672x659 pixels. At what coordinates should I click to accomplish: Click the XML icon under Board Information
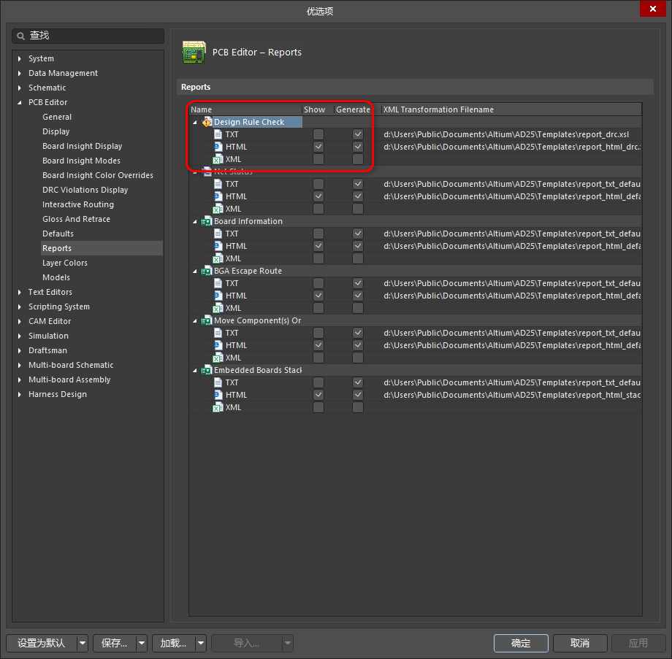click(x=218, y=258)
